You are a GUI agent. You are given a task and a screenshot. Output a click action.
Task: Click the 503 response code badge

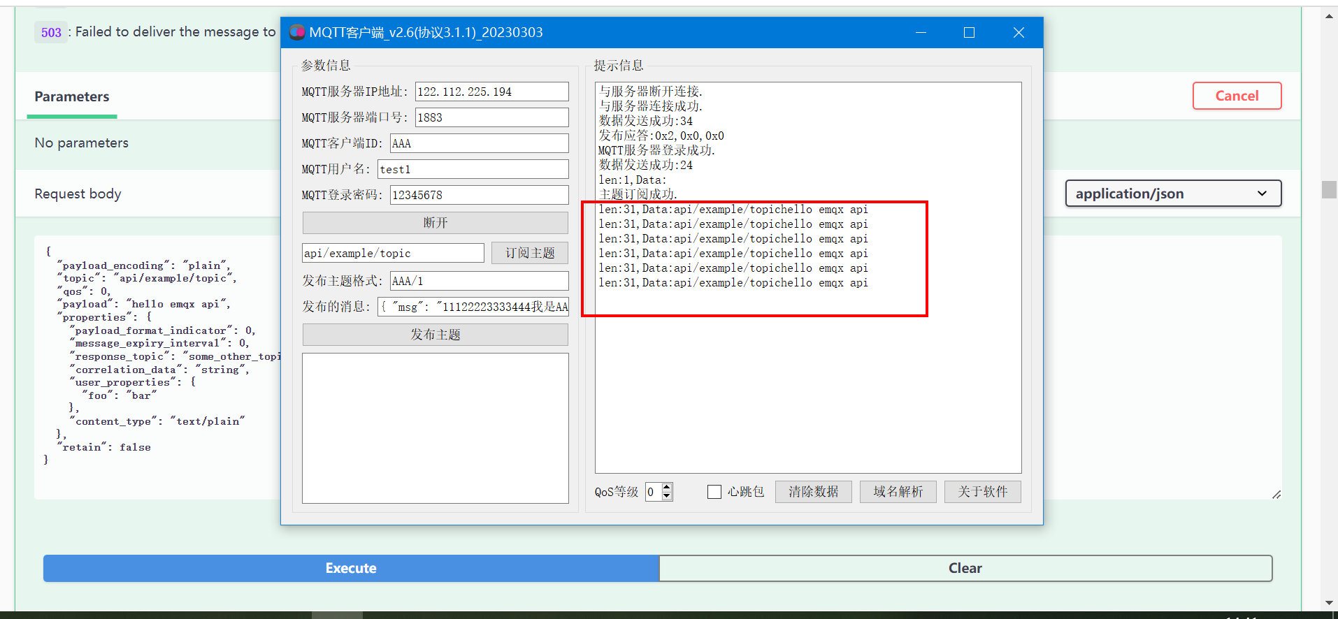[x=51, y=32]
